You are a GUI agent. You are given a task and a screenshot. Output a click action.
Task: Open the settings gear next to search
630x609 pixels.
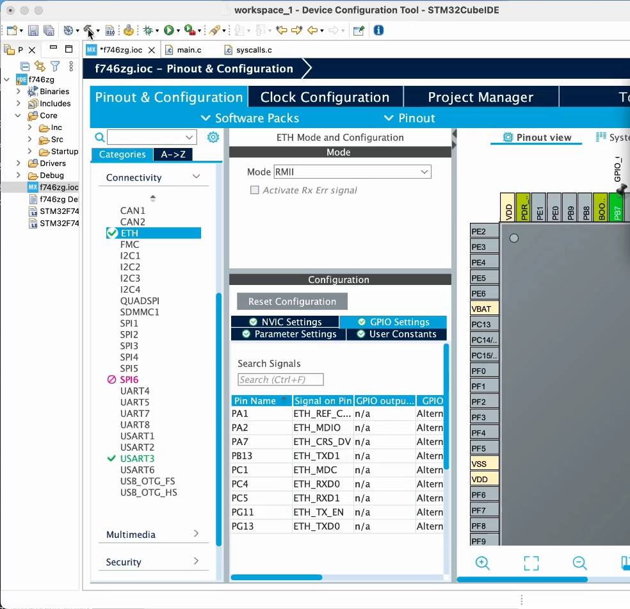coord(213,137)
